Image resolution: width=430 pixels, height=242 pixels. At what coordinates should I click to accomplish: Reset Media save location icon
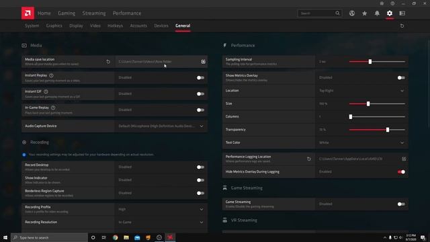(x=108, y=62)
